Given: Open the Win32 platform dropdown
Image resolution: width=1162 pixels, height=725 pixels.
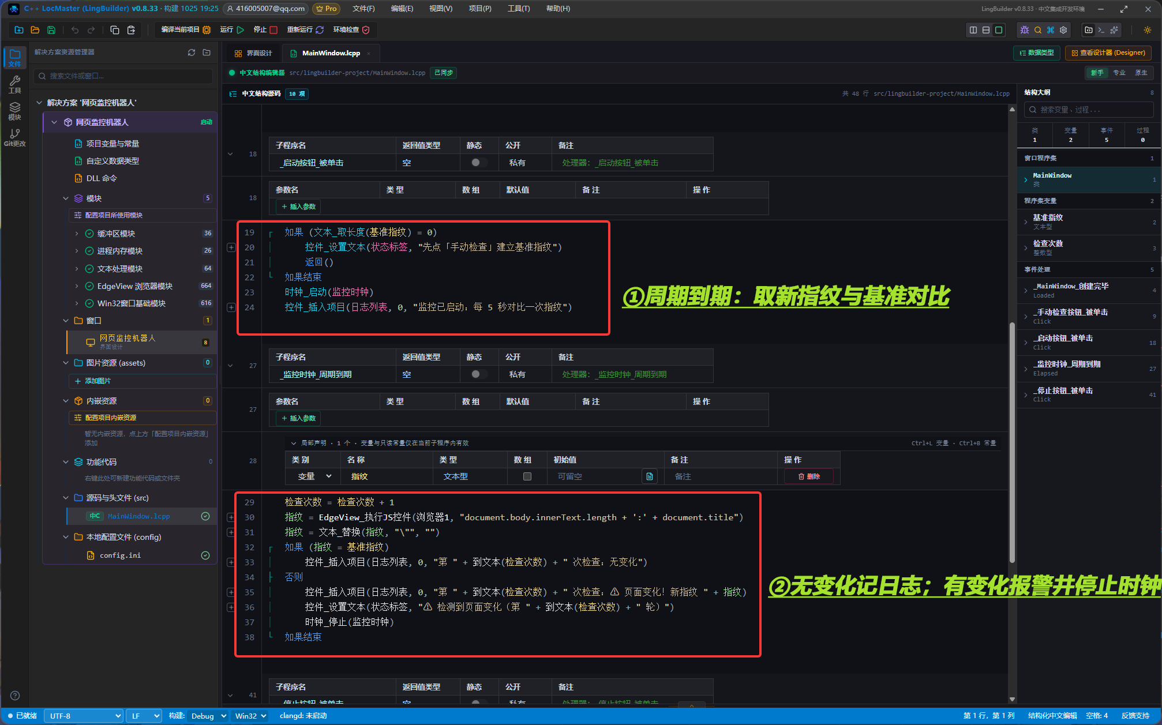Looking at the screenshot, I should [250, 716].
